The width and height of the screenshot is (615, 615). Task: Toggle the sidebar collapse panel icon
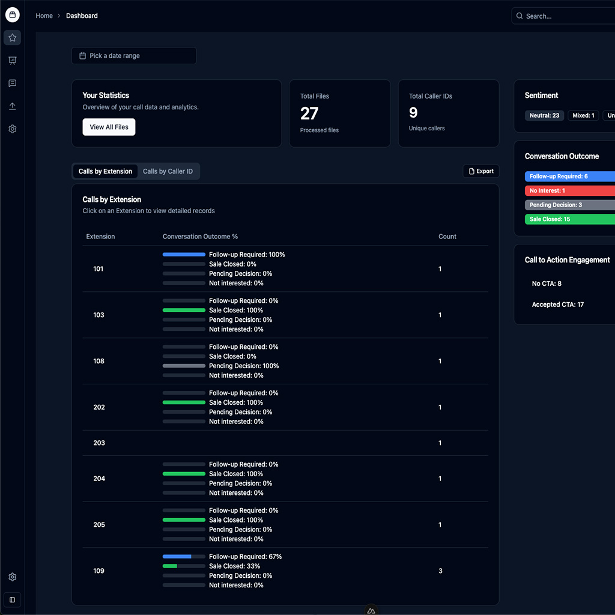point(12,599)
